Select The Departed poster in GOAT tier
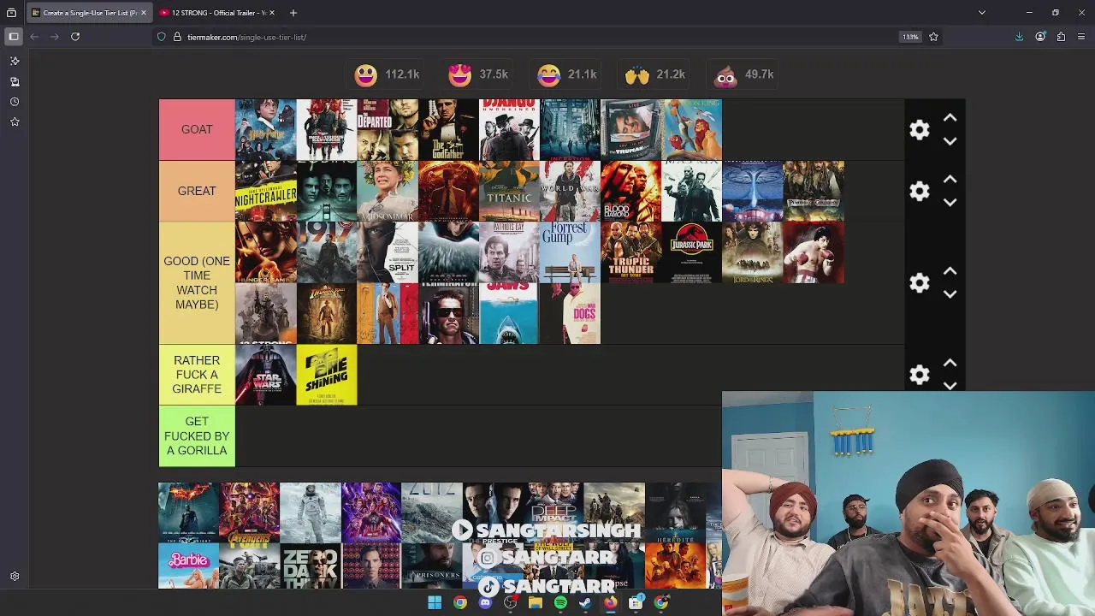This screenshot has height=616, width=1095. (388, 129)
